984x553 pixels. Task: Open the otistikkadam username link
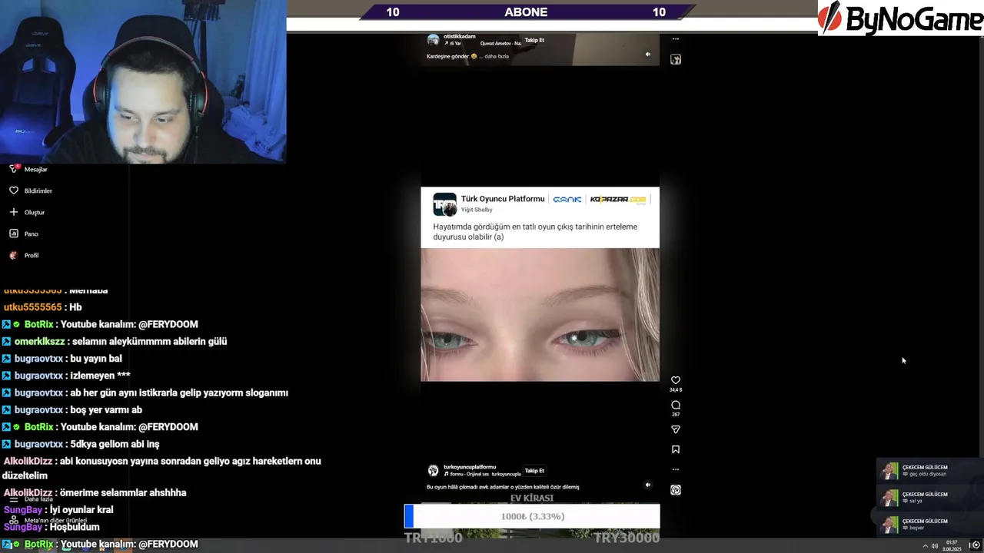click(x=460, y=36)
